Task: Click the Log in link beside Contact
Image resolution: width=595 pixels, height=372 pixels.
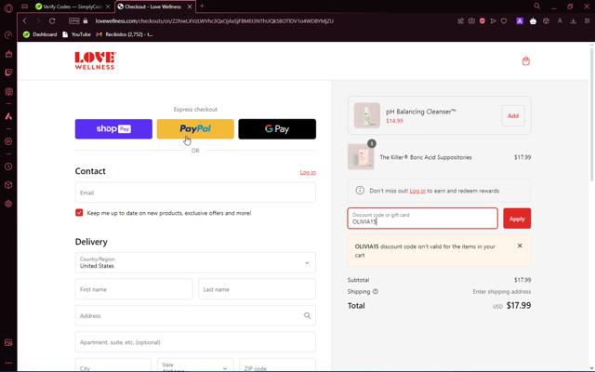Action: click(308, 172)
